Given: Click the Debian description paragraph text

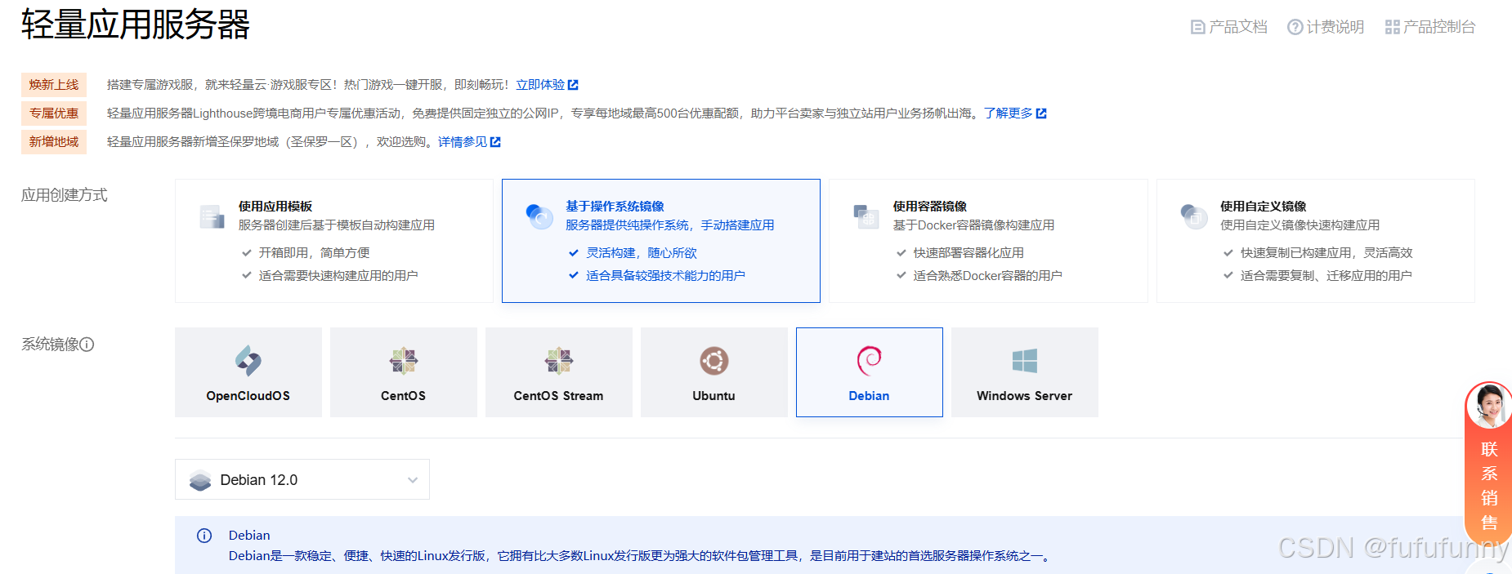Looking at the screenshot, I should 641,556.
